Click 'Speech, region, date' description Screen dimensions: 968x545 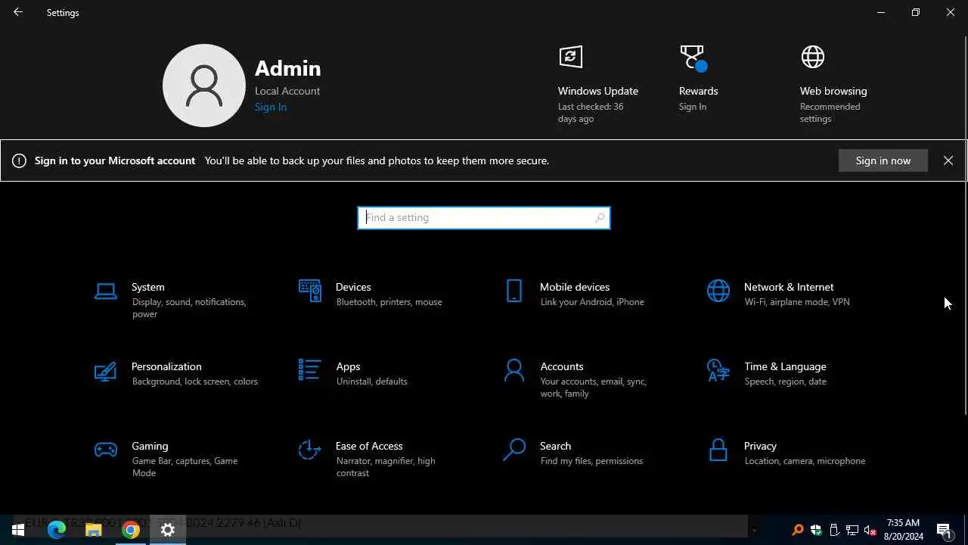tap(785, 381)
